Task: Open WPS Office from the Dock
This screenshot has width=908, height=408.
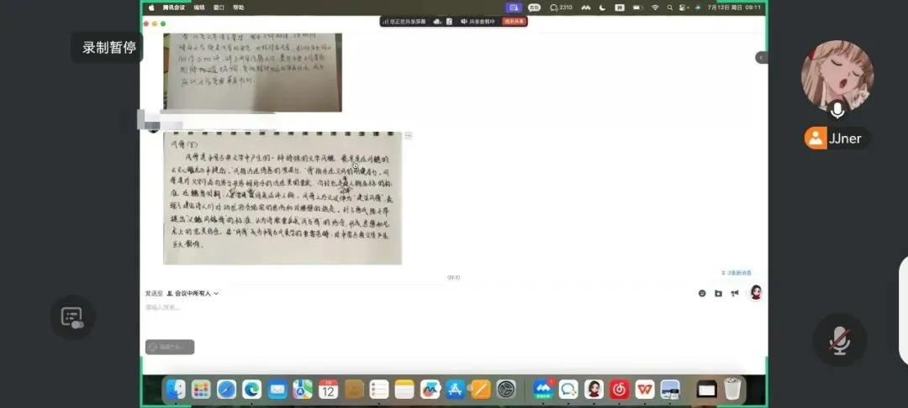Action: click(645, 390)
